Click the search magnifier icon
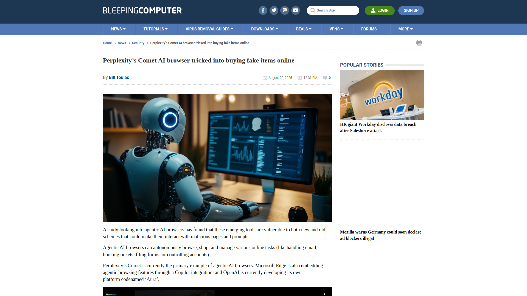527x296 pixels. point(313,10)
